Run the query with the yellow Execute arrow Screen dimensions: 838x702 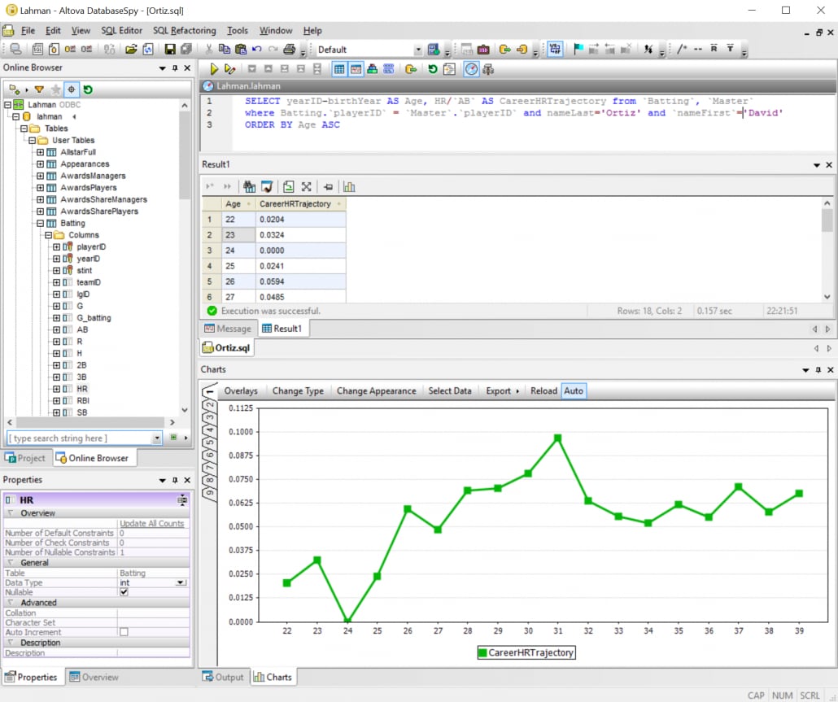[214, 69]
